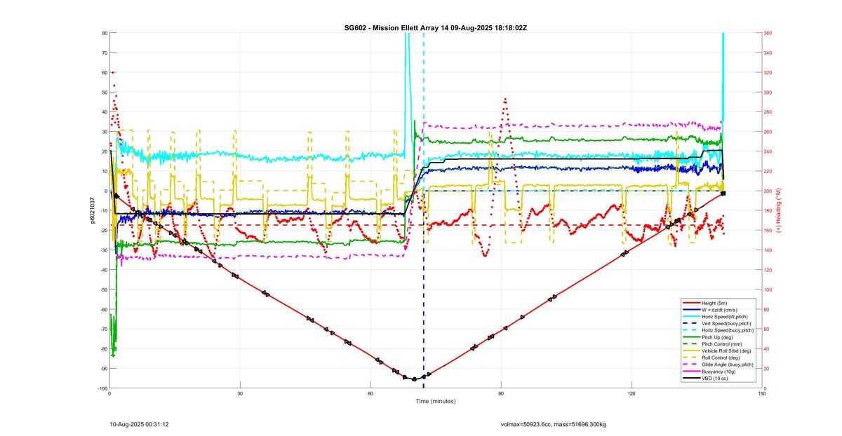This screenshot has height=436, width=842.
Task: Click the 30 tick on the time axis
Action: pos(241,394)
